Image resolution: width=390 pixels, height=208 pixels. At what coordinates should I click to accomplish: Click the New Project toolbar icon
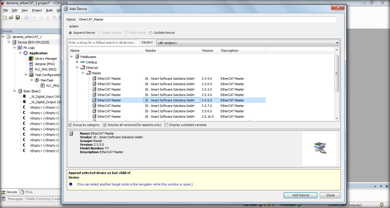[5, 17]
